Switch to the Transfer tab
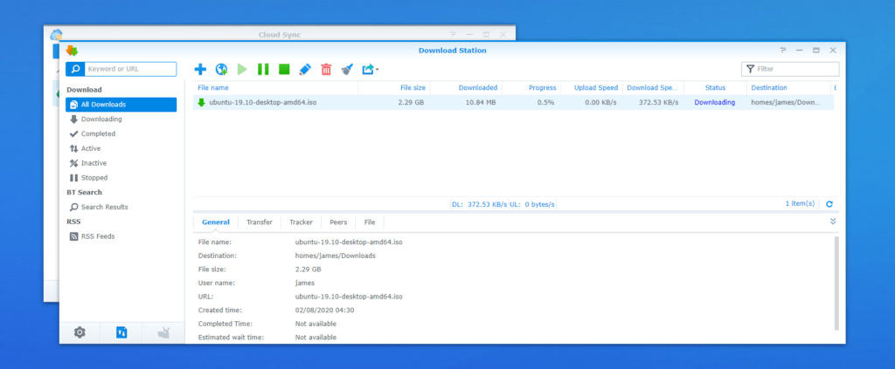The height and width of the screenshot is (369, 895). point(259,222)
